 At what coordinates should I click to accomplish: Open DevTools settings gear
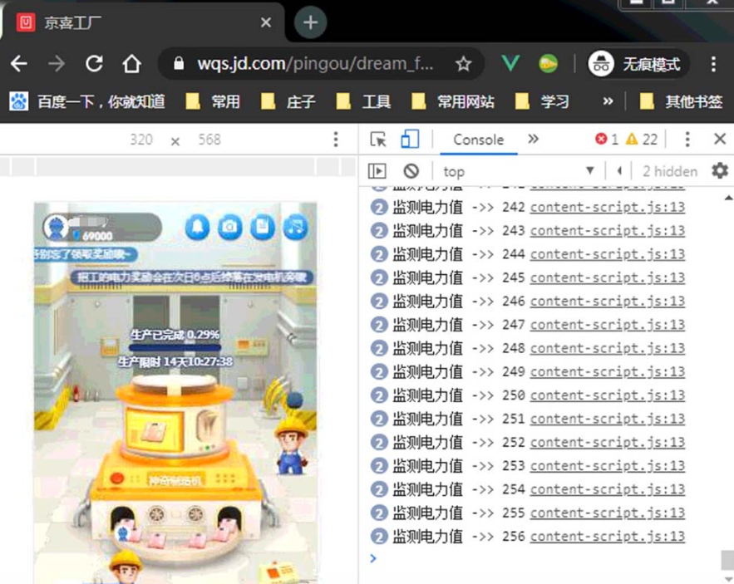tap(719, 170)
